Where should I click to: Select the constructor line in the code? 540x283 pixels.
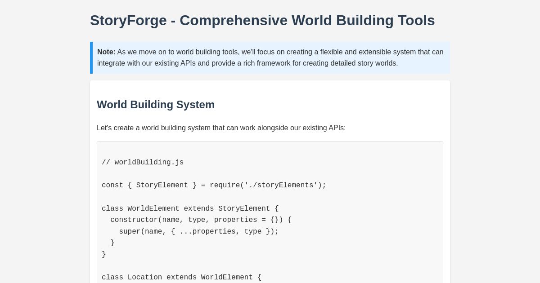click(x=201, y=220)
